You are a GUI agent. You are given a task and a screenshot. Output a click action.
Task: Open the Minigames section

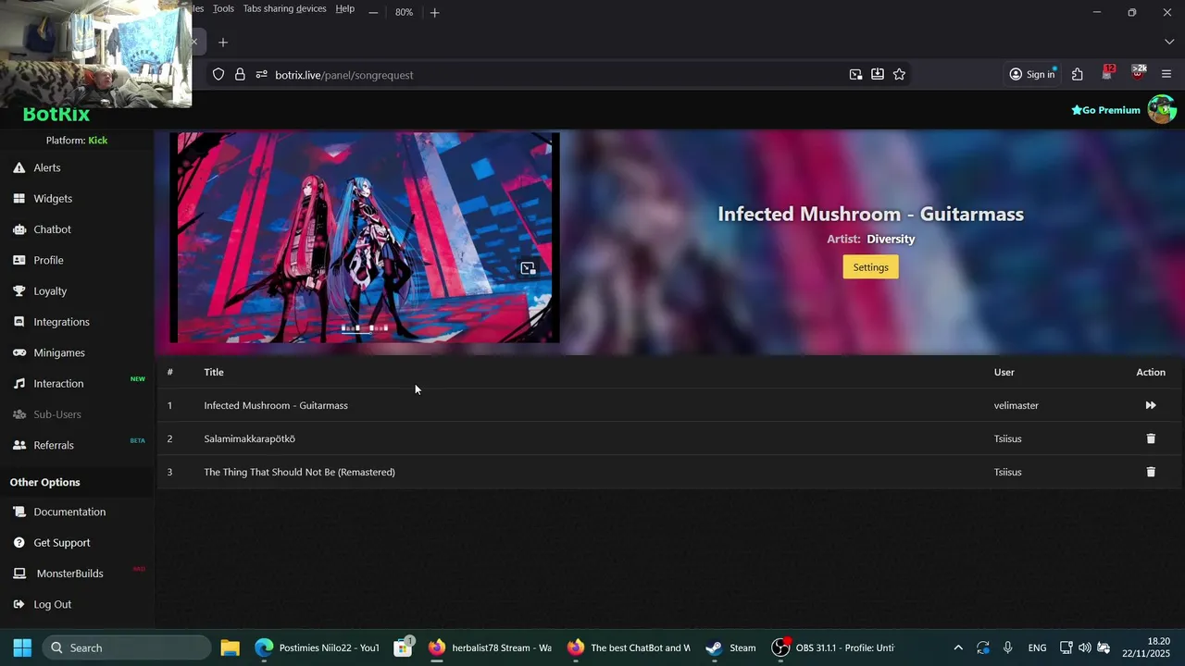[x=59, y=352]
